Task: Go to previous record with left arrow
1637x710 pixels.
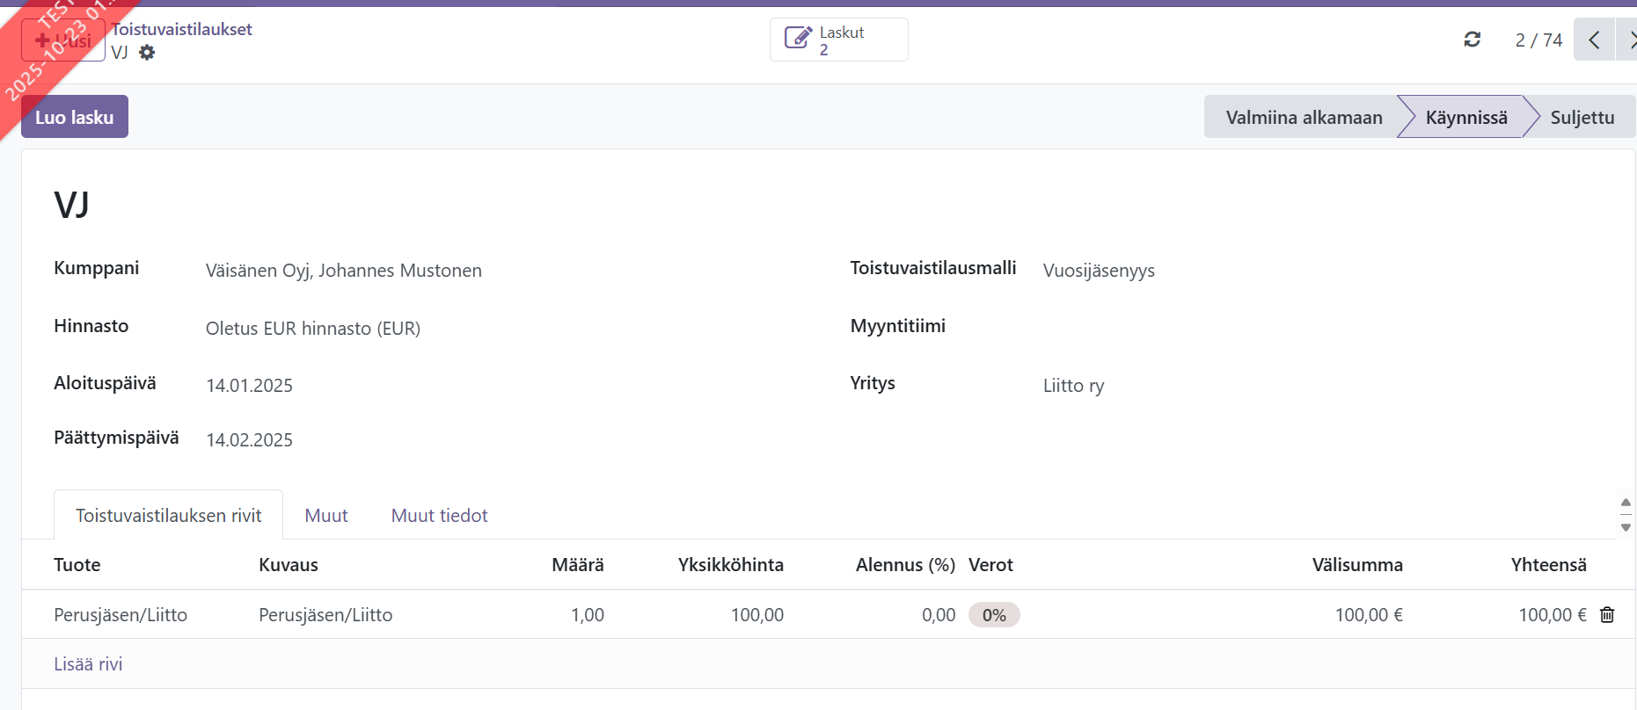Action: (x=1594, y=40)
